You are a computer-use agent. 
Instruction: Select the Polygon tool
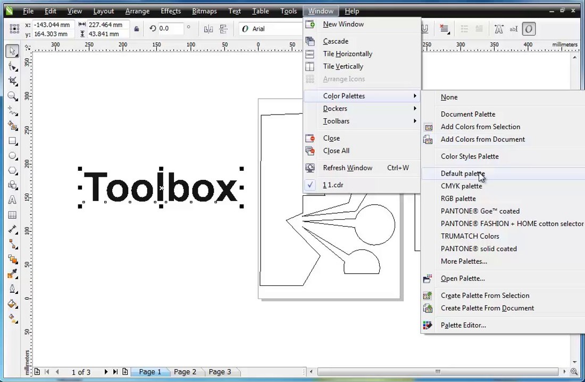(x=12, y=170)
